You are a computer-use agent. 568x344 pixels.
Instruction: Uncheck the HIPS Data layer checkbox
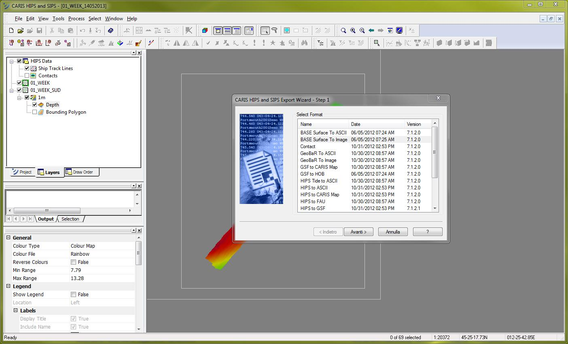click(19, 61)
